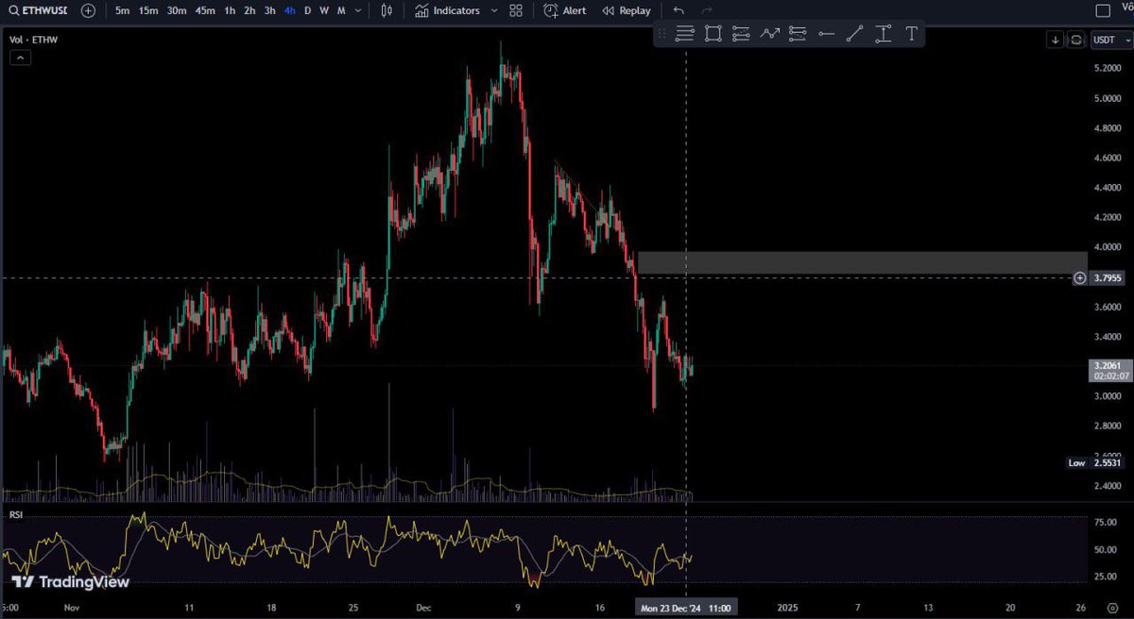Redo the last chart action
This screenshot has width=1134, height=619.
(705, 10)
